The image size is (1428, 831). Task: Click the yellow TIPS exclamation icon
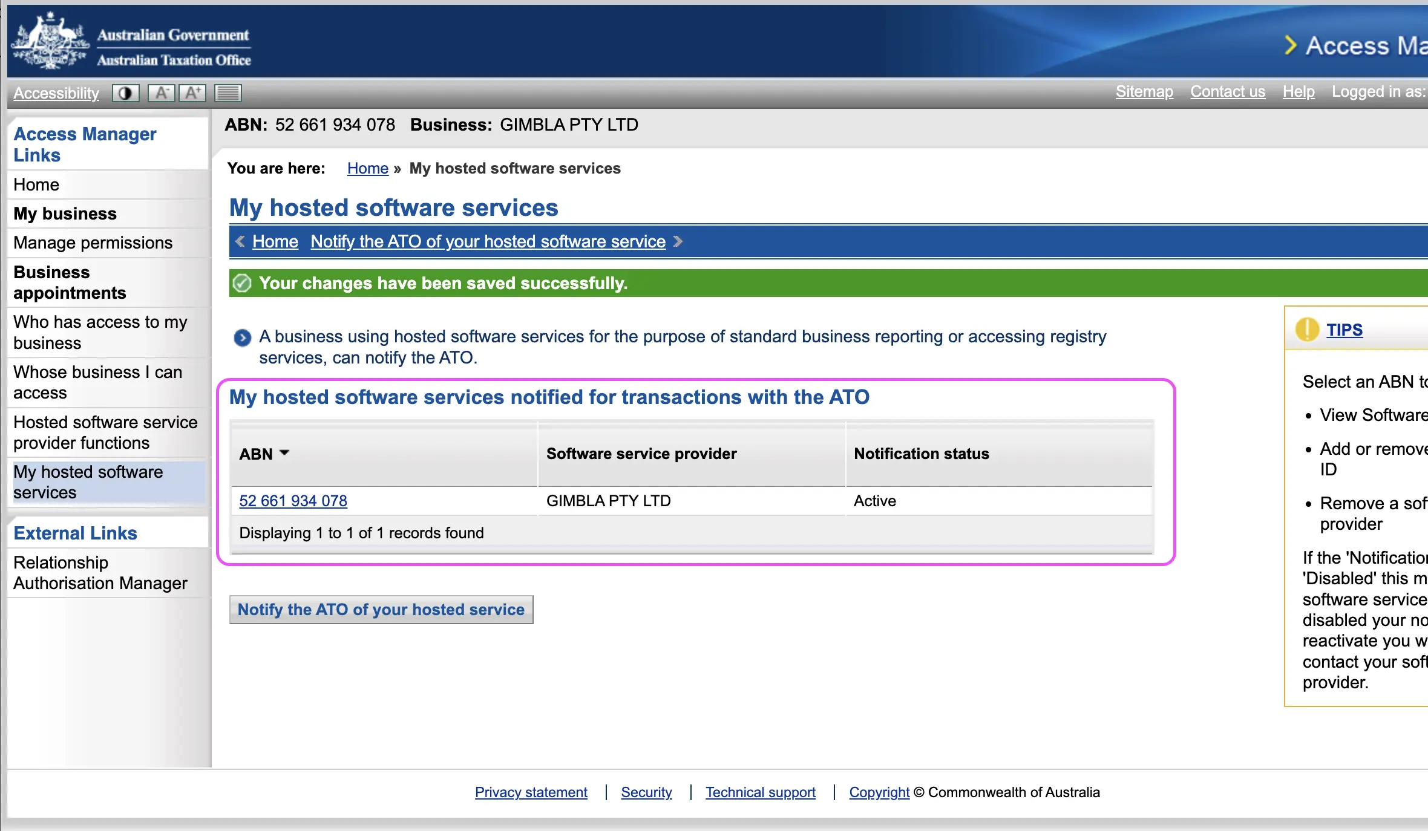[x=1306, y=330]
